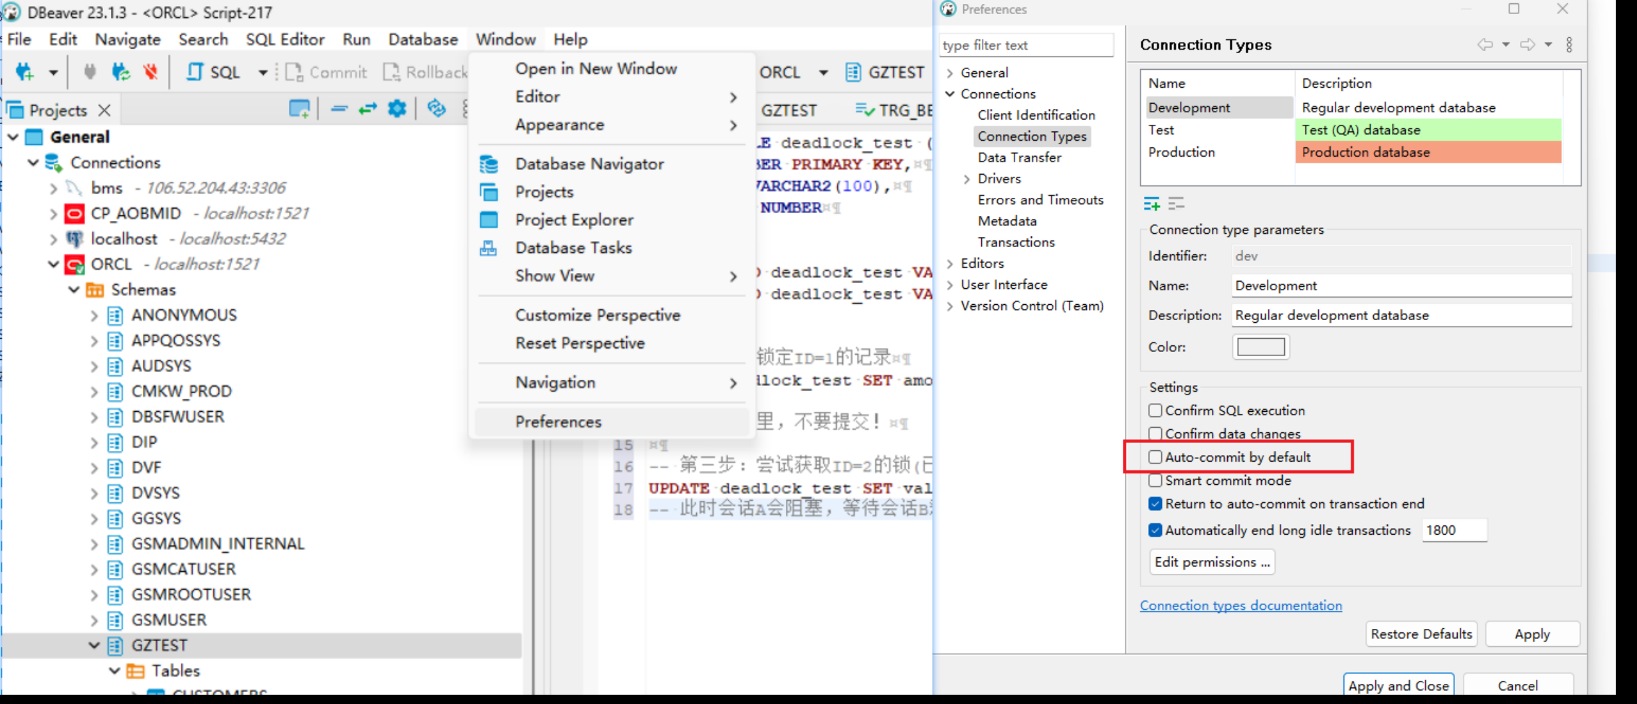Collapse the ORCL connection tree node

53,264
